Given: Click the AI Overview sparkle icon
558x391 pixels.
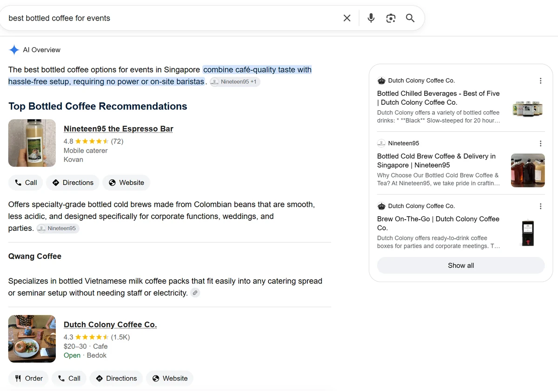Looking at the screenshot, I should (14, 50).
